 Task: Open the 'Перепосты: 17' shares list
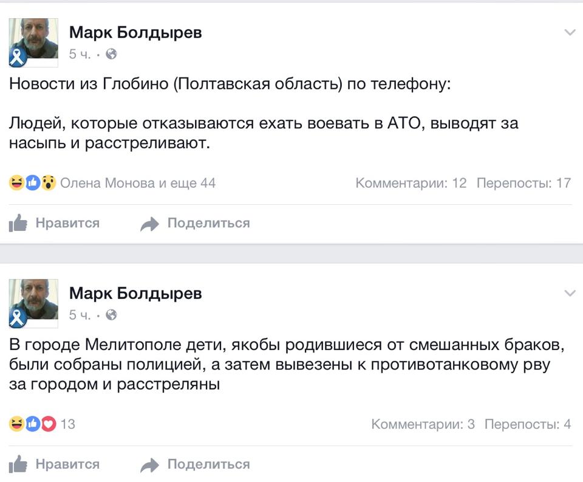point(523,183)
